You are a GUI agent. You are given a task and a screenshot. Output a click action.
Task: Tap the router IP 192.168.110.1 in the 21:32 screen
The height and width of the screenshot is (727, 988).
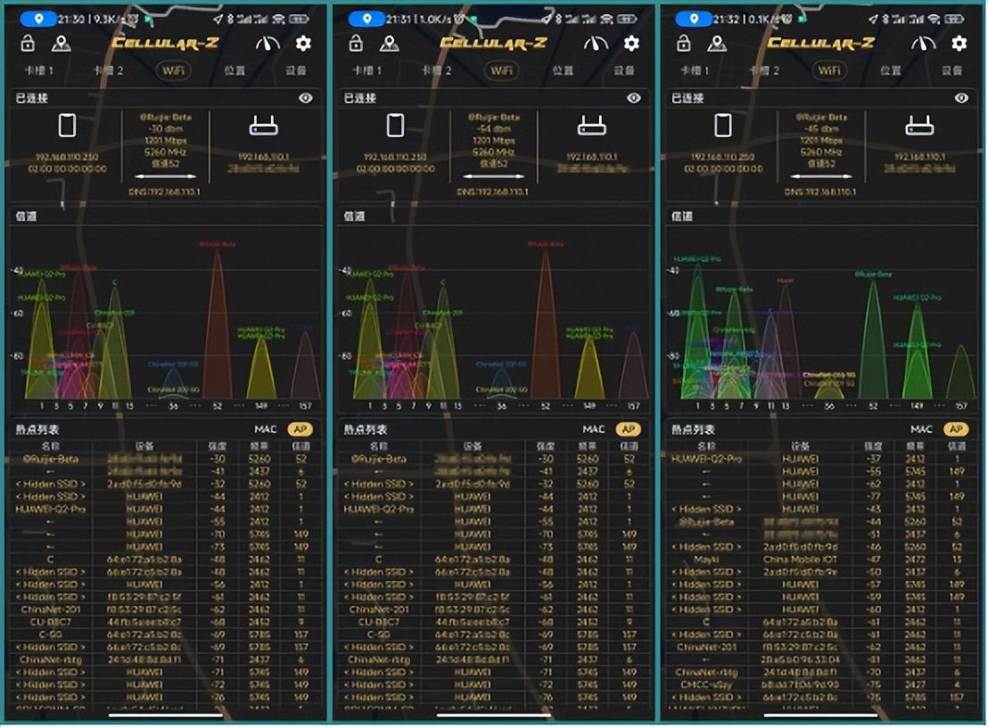click(919, 157)
